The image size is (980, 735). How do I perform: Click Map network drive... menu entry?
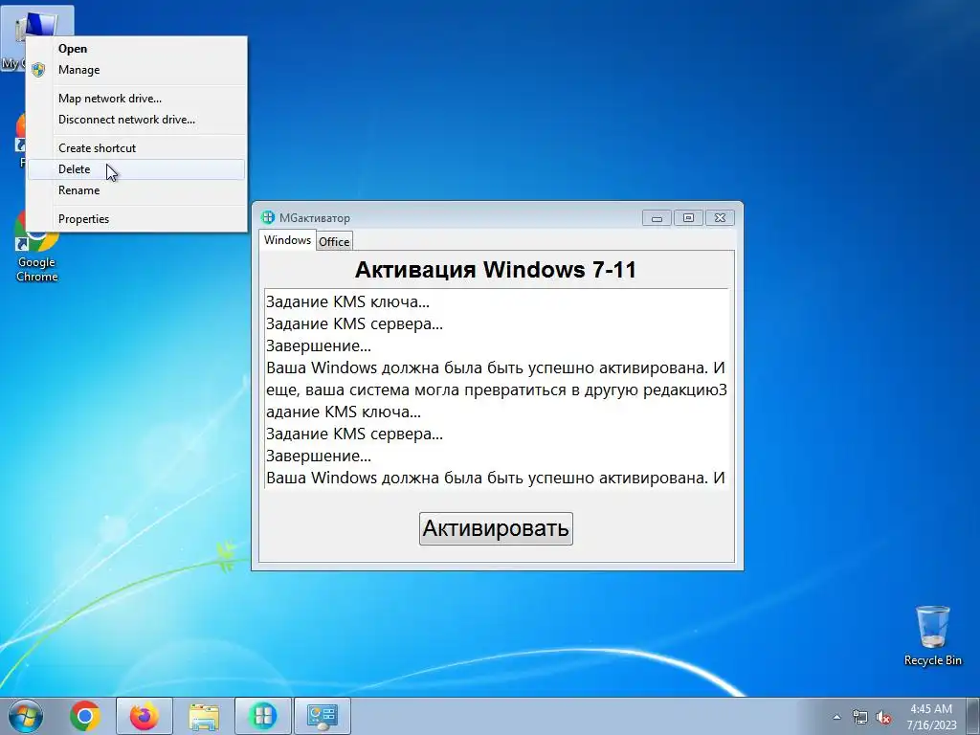(x=136, y=99)
